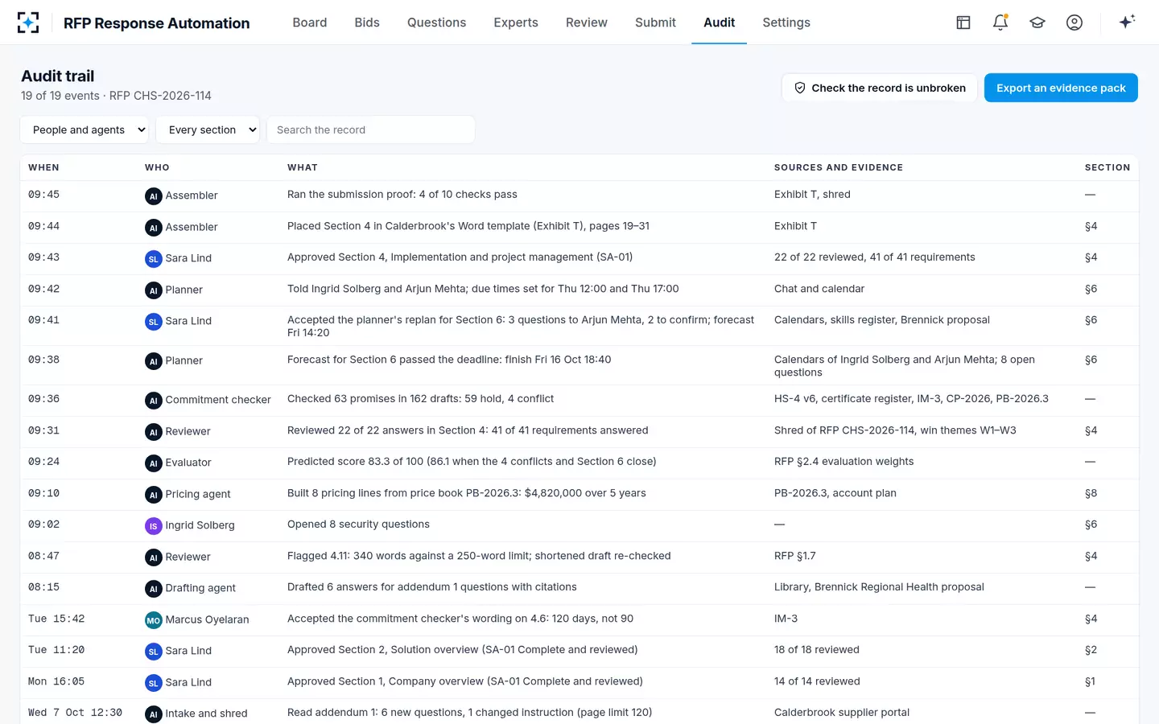Switch to the Bids tab
Viewport: 1159px width, 724px height.
tap(367, 23)
